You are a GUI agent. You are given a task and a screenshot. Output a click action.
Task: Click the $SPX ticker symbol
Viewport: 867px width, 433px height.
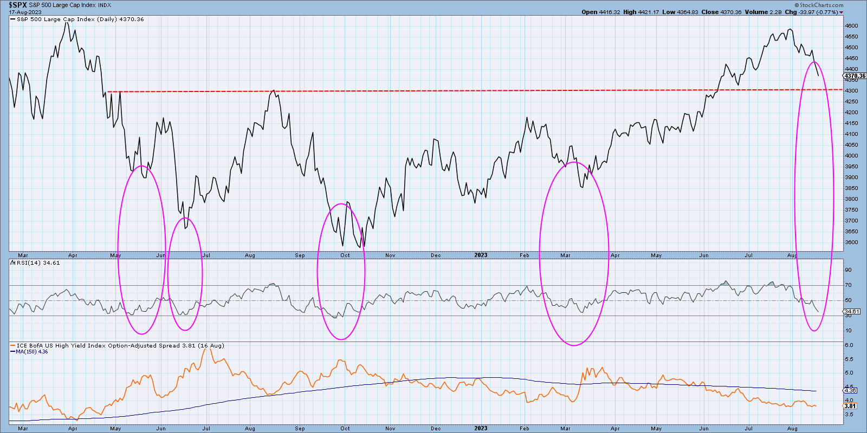(18, 5)
